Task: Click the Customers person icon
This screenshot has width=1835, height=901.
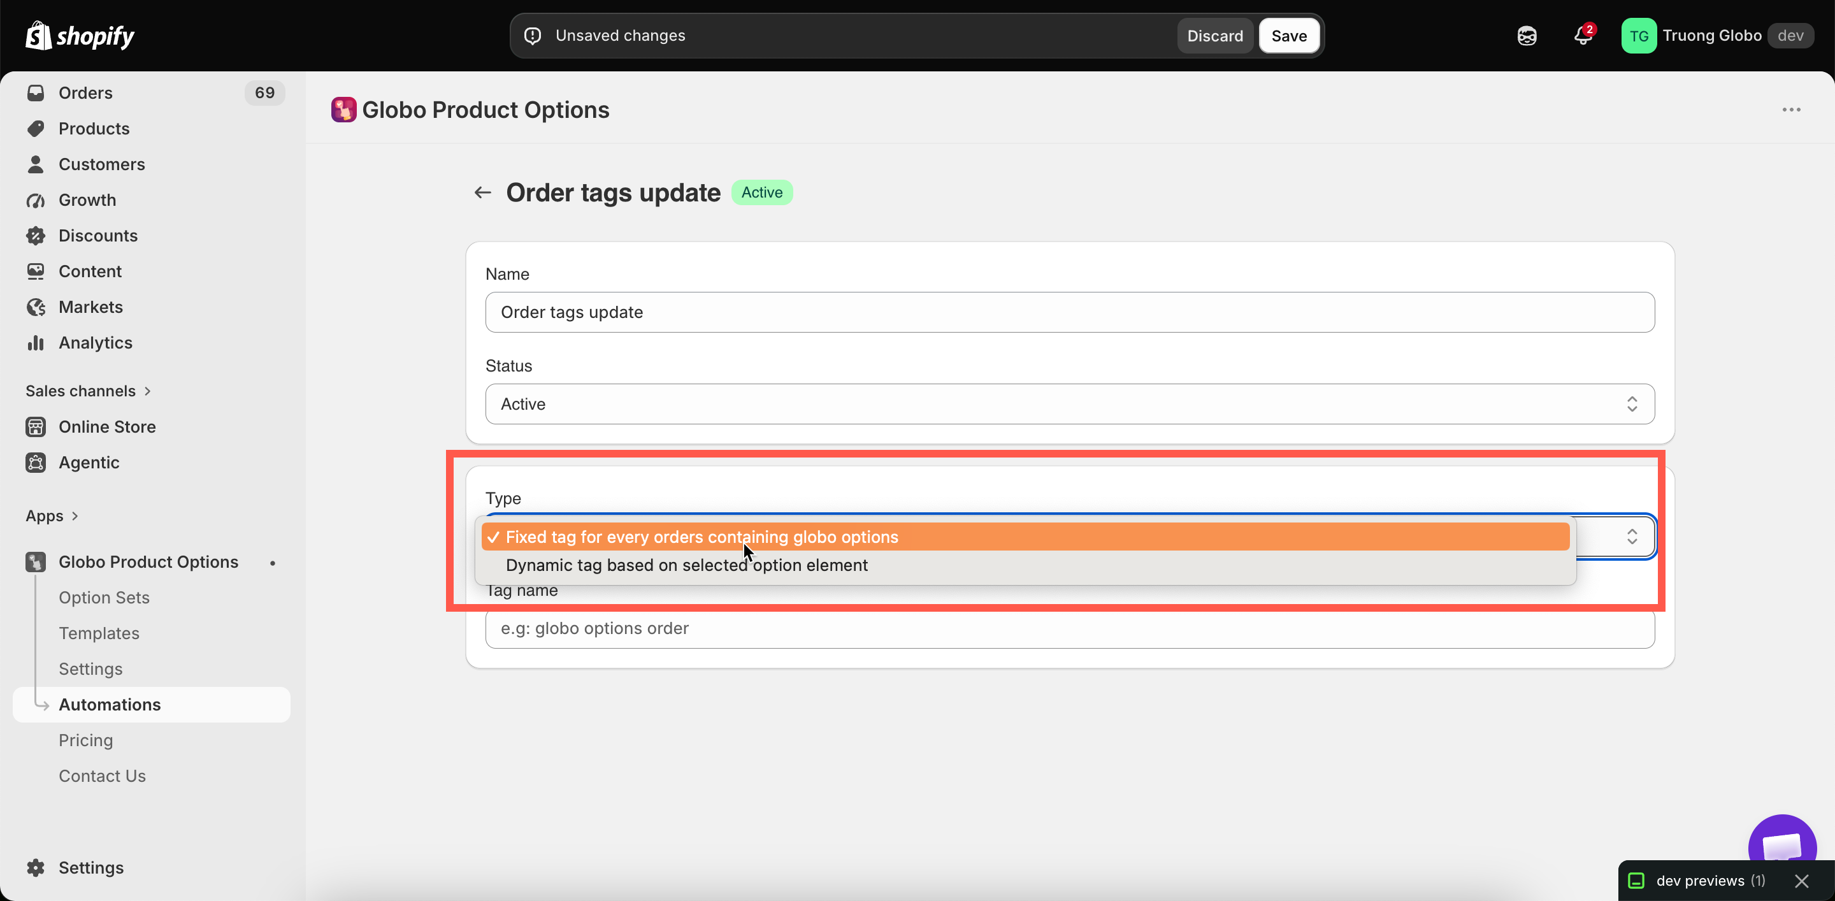Action: pos(36,164)
